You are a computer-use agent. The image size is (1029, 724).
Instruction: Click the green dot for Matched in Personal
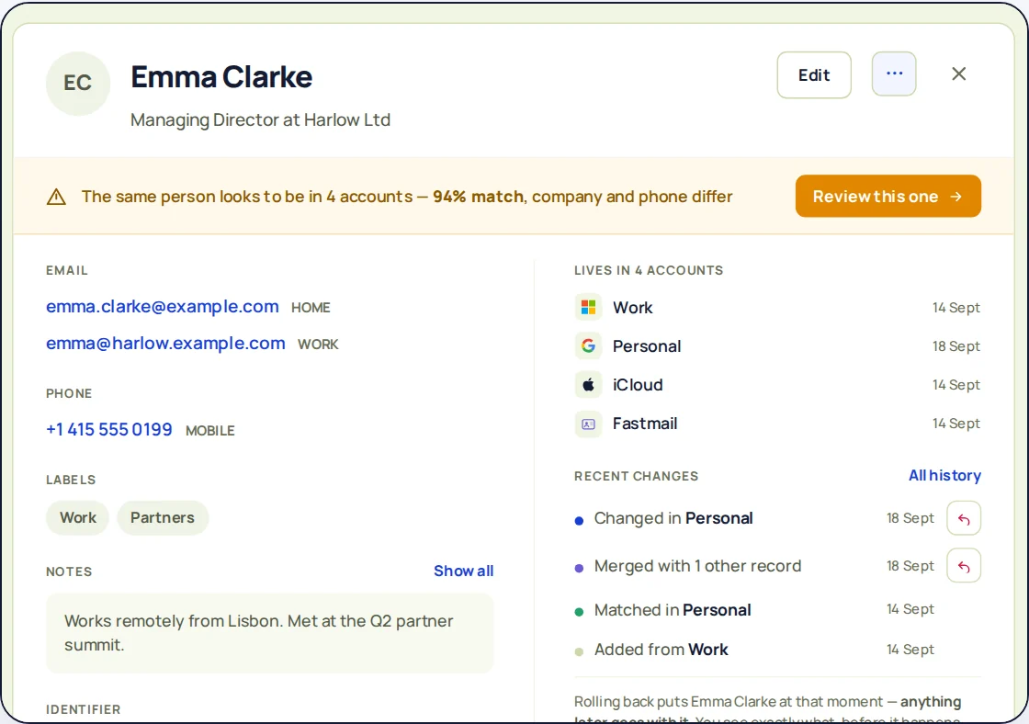click(579, 612)
